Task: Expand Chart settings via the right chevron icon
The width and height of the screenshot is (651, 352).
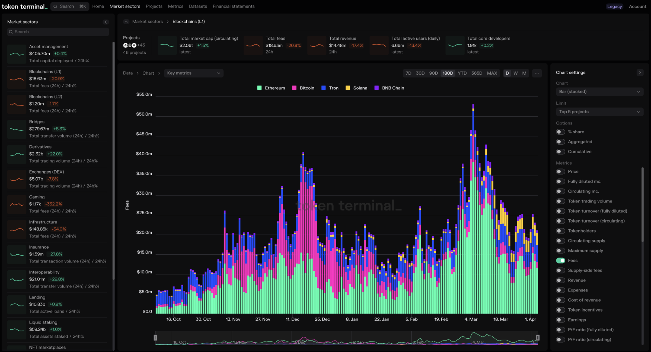Action: pyautogui.click(x=640, y=72)
